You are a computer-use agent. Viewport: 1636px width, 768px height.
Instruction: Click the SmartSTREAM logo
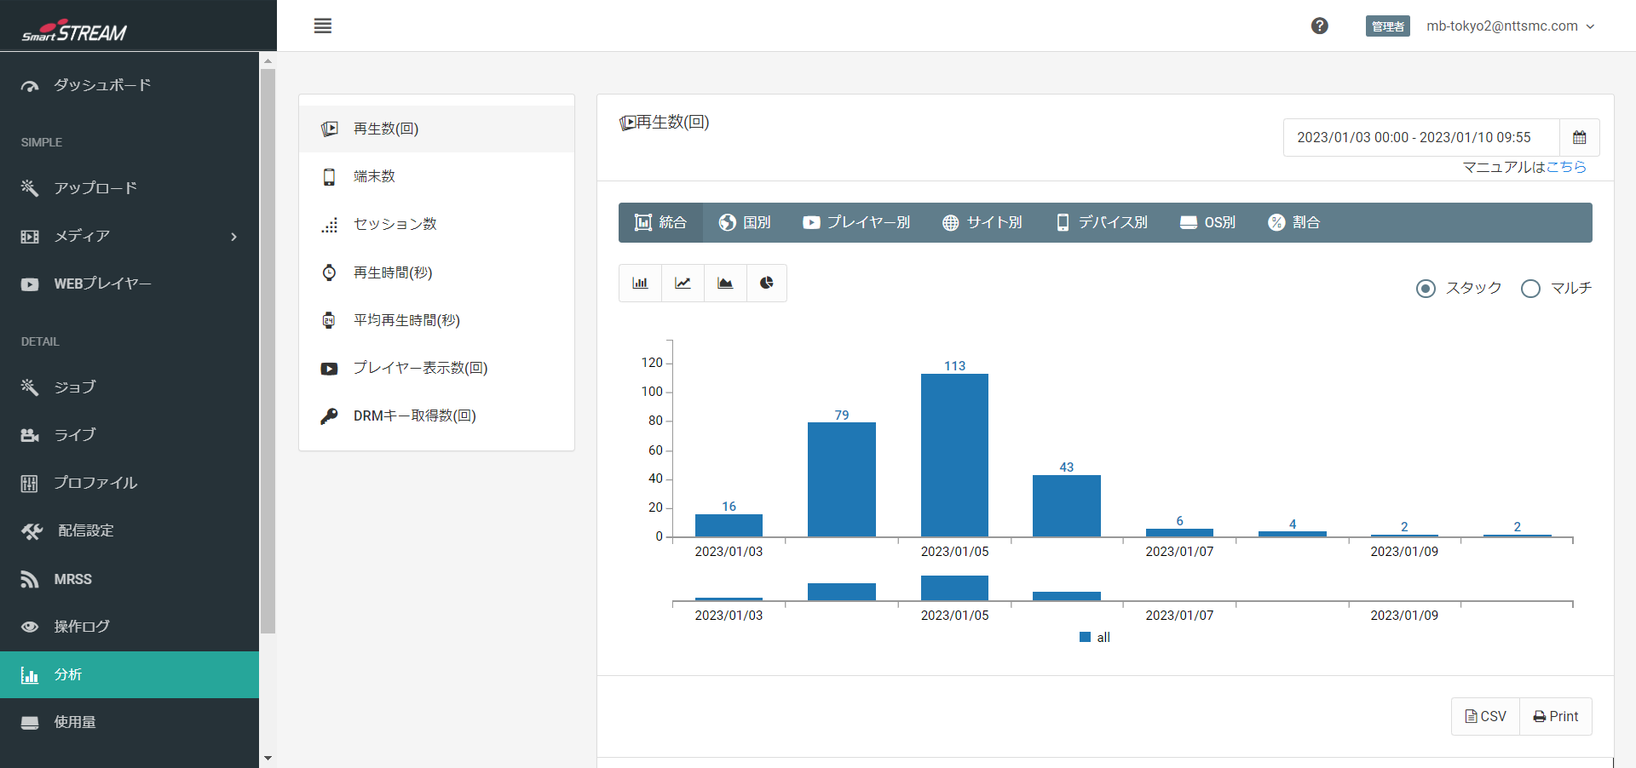click(74, 32)
